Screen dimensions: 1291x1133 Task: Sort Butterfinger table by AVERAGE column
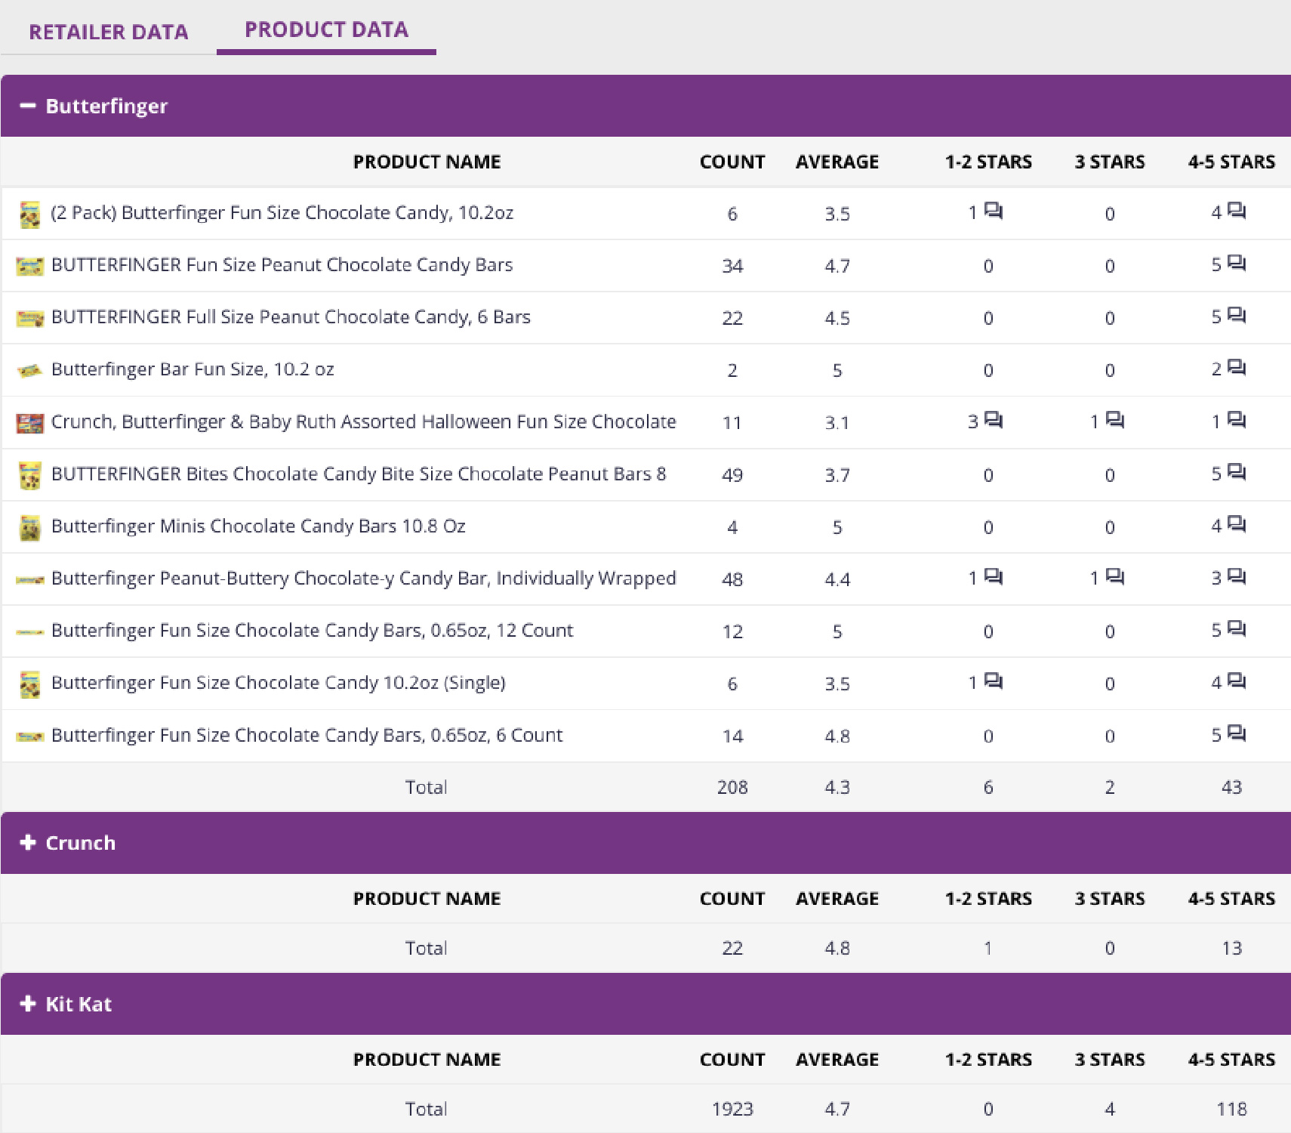tap(837, 162)
